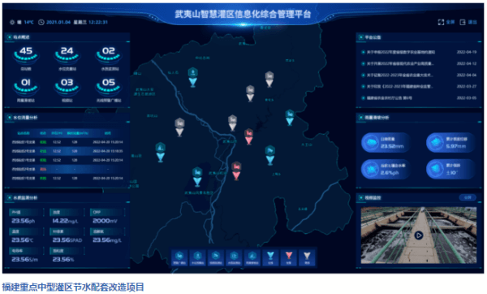Image resolution: width=487 pixels, height=294 pixels.
Task: Open the announcement dated 2022-03-05
Action: tap(419, 98)
